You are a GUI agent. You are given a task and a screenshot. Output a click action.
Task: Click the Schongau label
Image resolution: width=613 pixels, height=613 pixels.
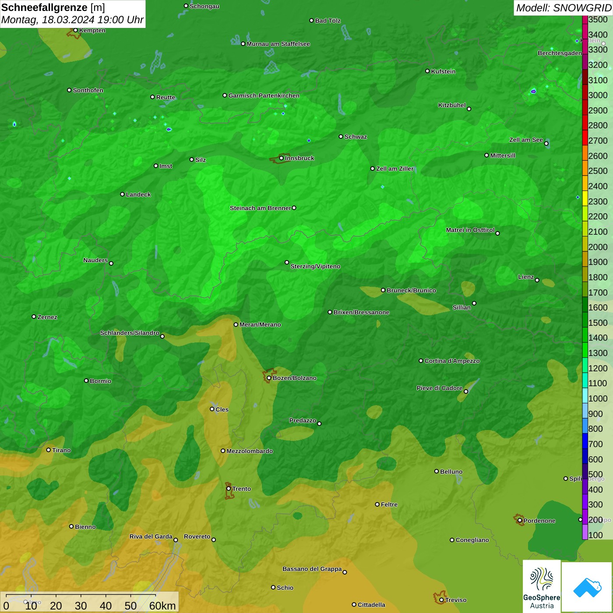[x=204, y=6]
